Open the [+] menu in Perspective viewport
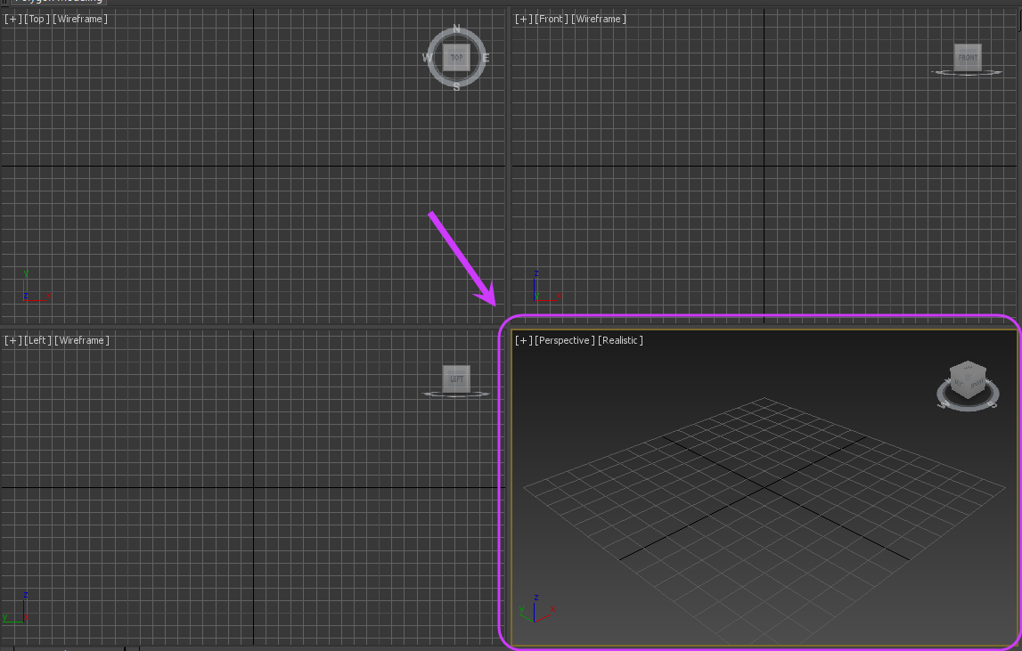The height and width of the screenshot is (651, 1022). [523, 340]
